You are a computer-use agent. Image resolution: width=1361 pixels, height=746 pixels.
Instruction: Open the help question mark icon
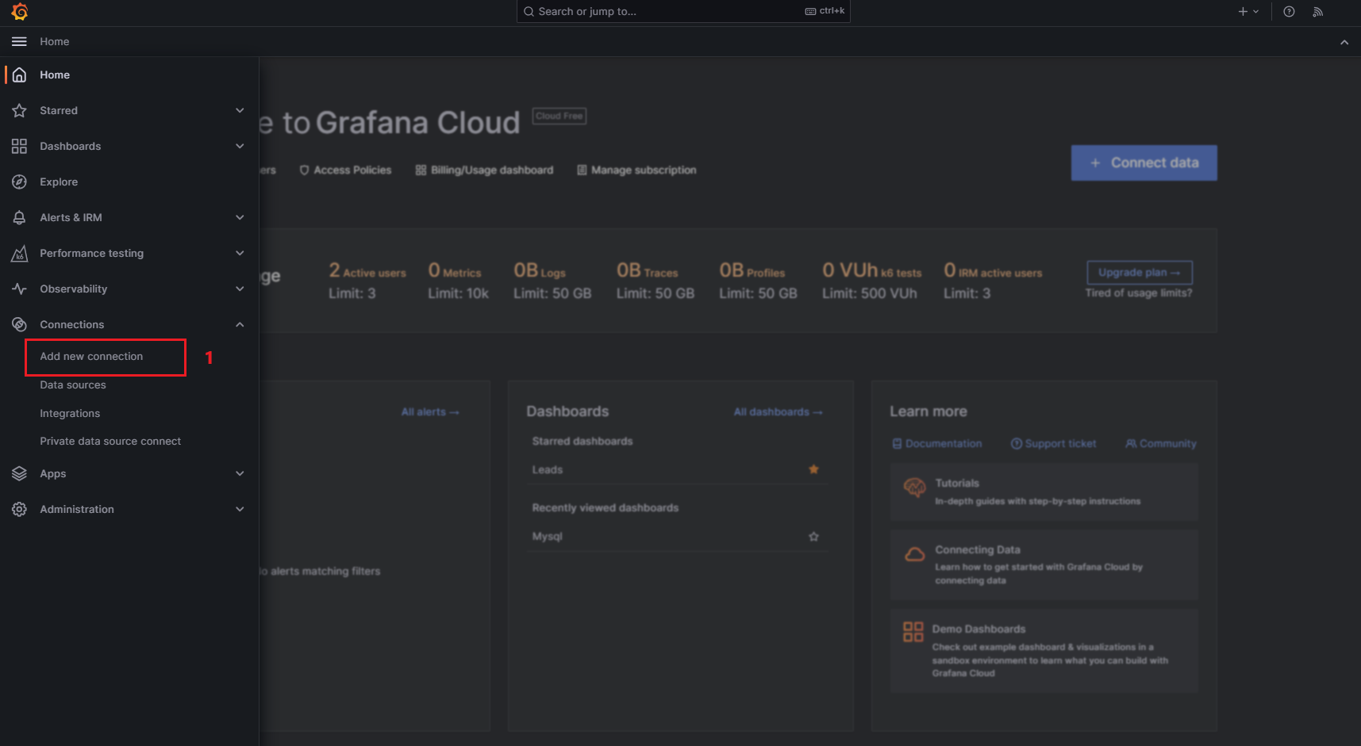[1289, 11]
